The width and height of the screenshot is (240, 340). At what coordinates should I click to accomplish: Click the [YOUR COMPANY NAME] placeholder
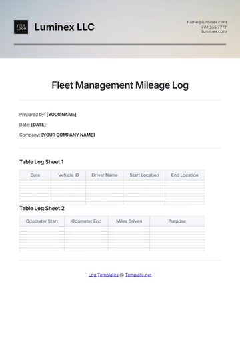click(68, 135)
